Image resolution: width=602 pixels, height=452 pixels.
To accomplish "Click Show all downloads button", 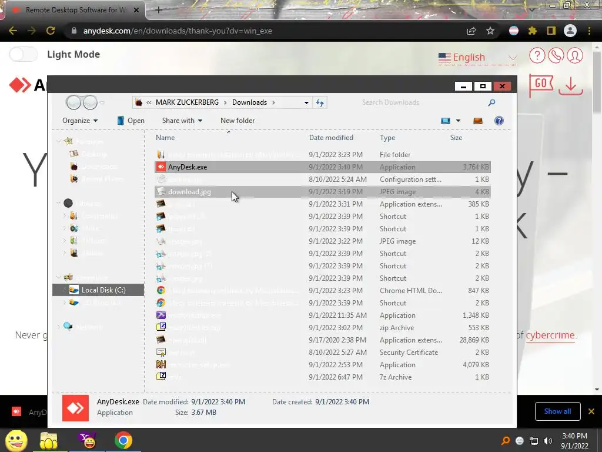I will coord(557,411).
